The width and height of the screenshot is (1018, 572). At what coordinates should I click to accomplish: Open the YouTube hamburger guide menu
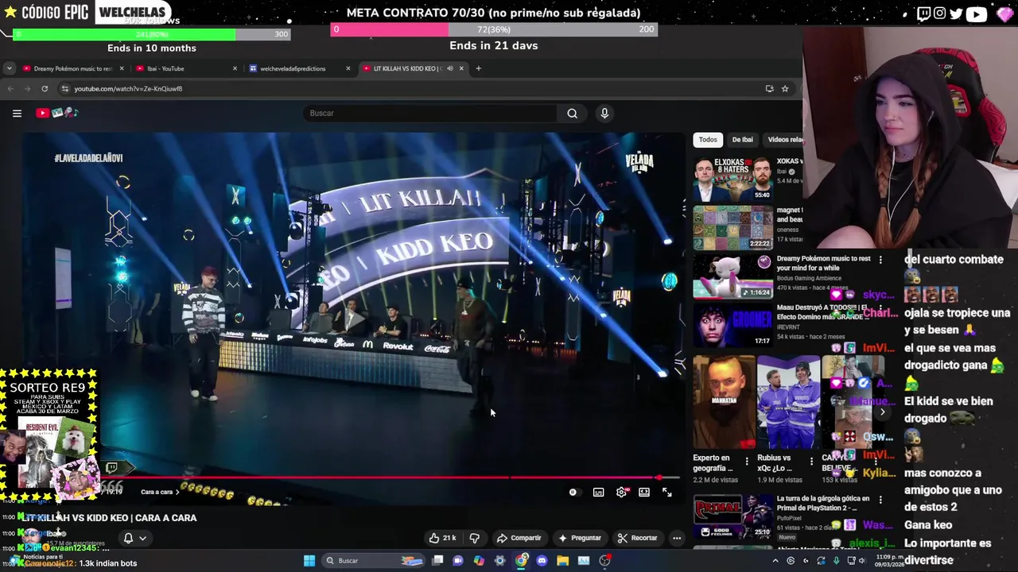click(17, 114)
